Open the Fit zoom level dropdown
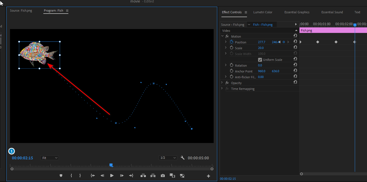The image size is (367, 182). [49, 158]
